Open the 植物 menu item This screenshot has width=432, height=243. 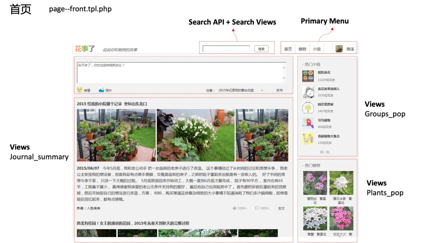[302, 49]
